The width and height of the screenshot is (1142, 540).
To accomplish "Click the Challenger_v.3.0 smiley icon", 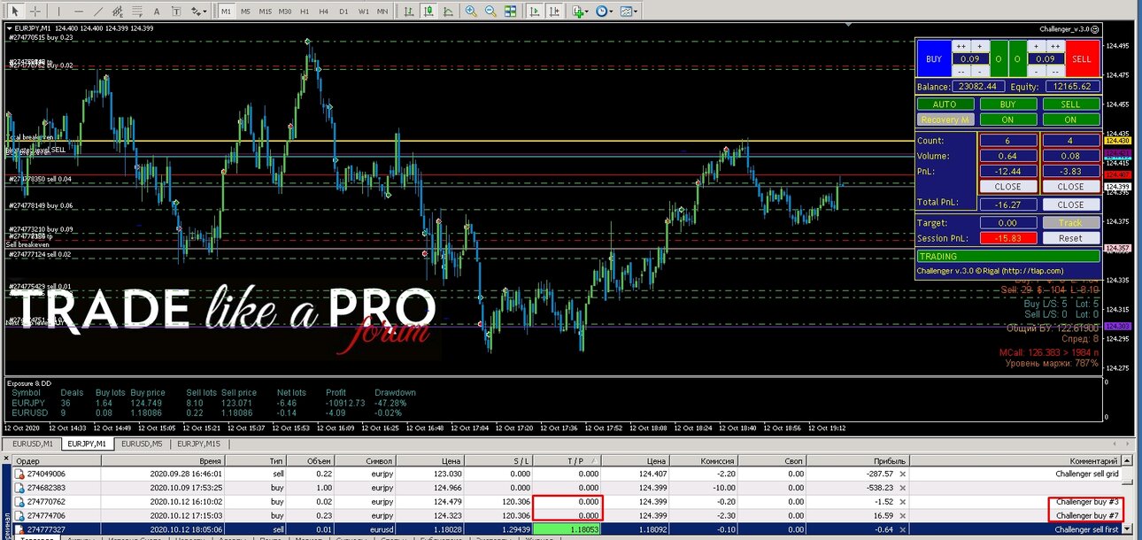I will (1095, 29).
